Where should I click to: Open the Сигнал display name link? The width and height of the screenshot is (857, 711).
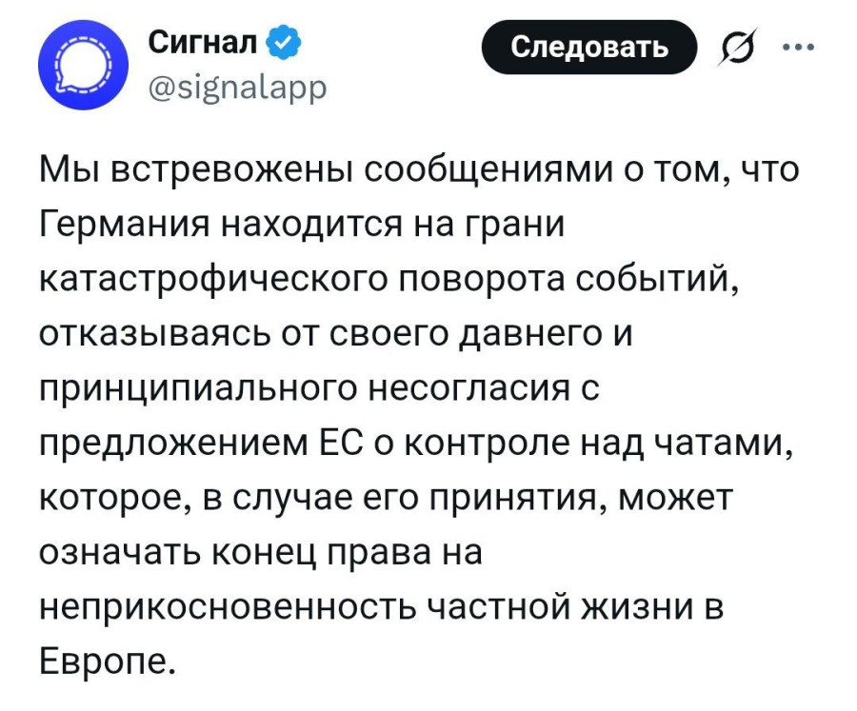203,44
